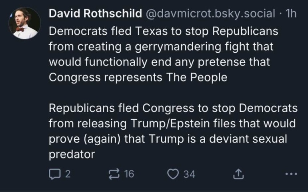Click the phrase "The People"
Viewport: 308px width, 192px height.
click(196, 77)
